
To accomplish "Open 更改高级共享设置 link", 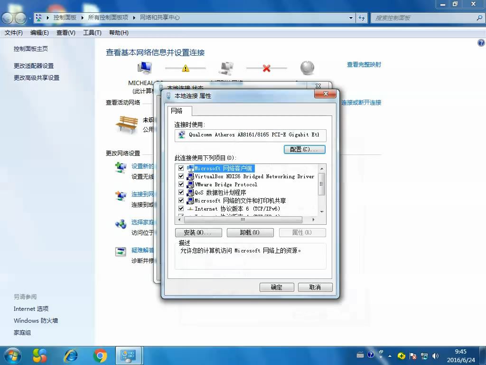I will 36,77.
